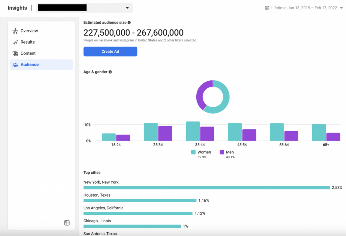The image size is (346, 236).
Task: Select the Audience section
Action: (x=41, y=65)
